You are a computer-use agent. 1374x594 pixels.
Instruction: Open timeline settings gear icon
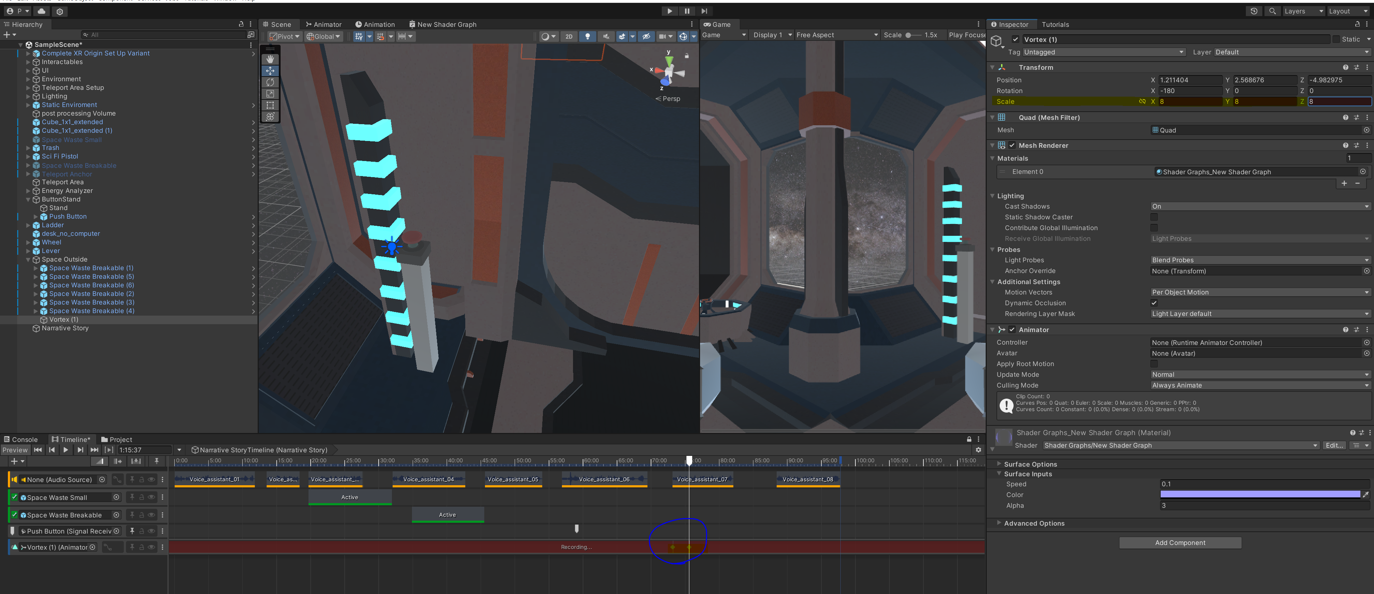(978, 450)
